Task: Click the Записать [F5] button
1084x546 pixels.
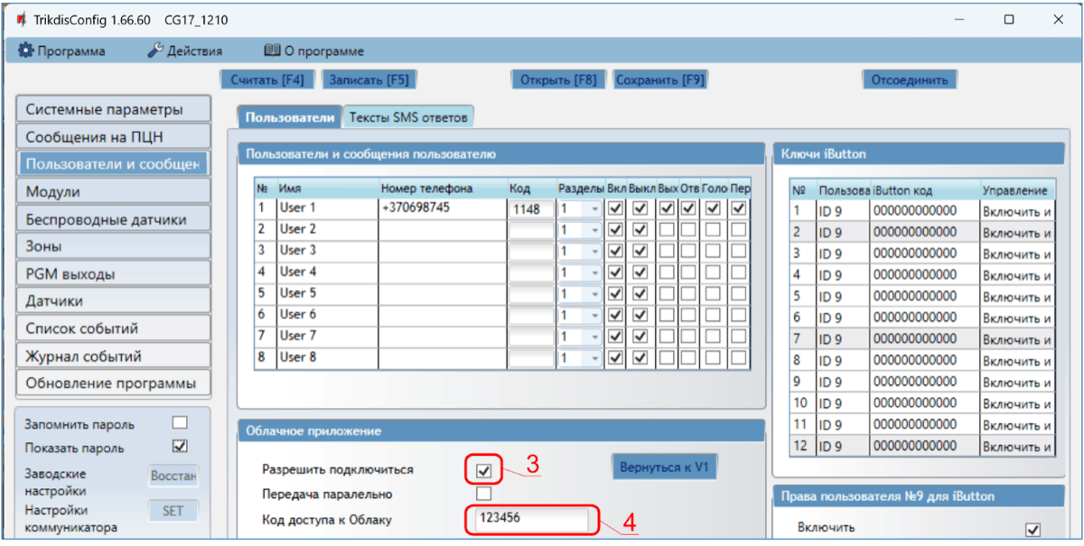Action: pyautogui.click(x=369, y=79)
